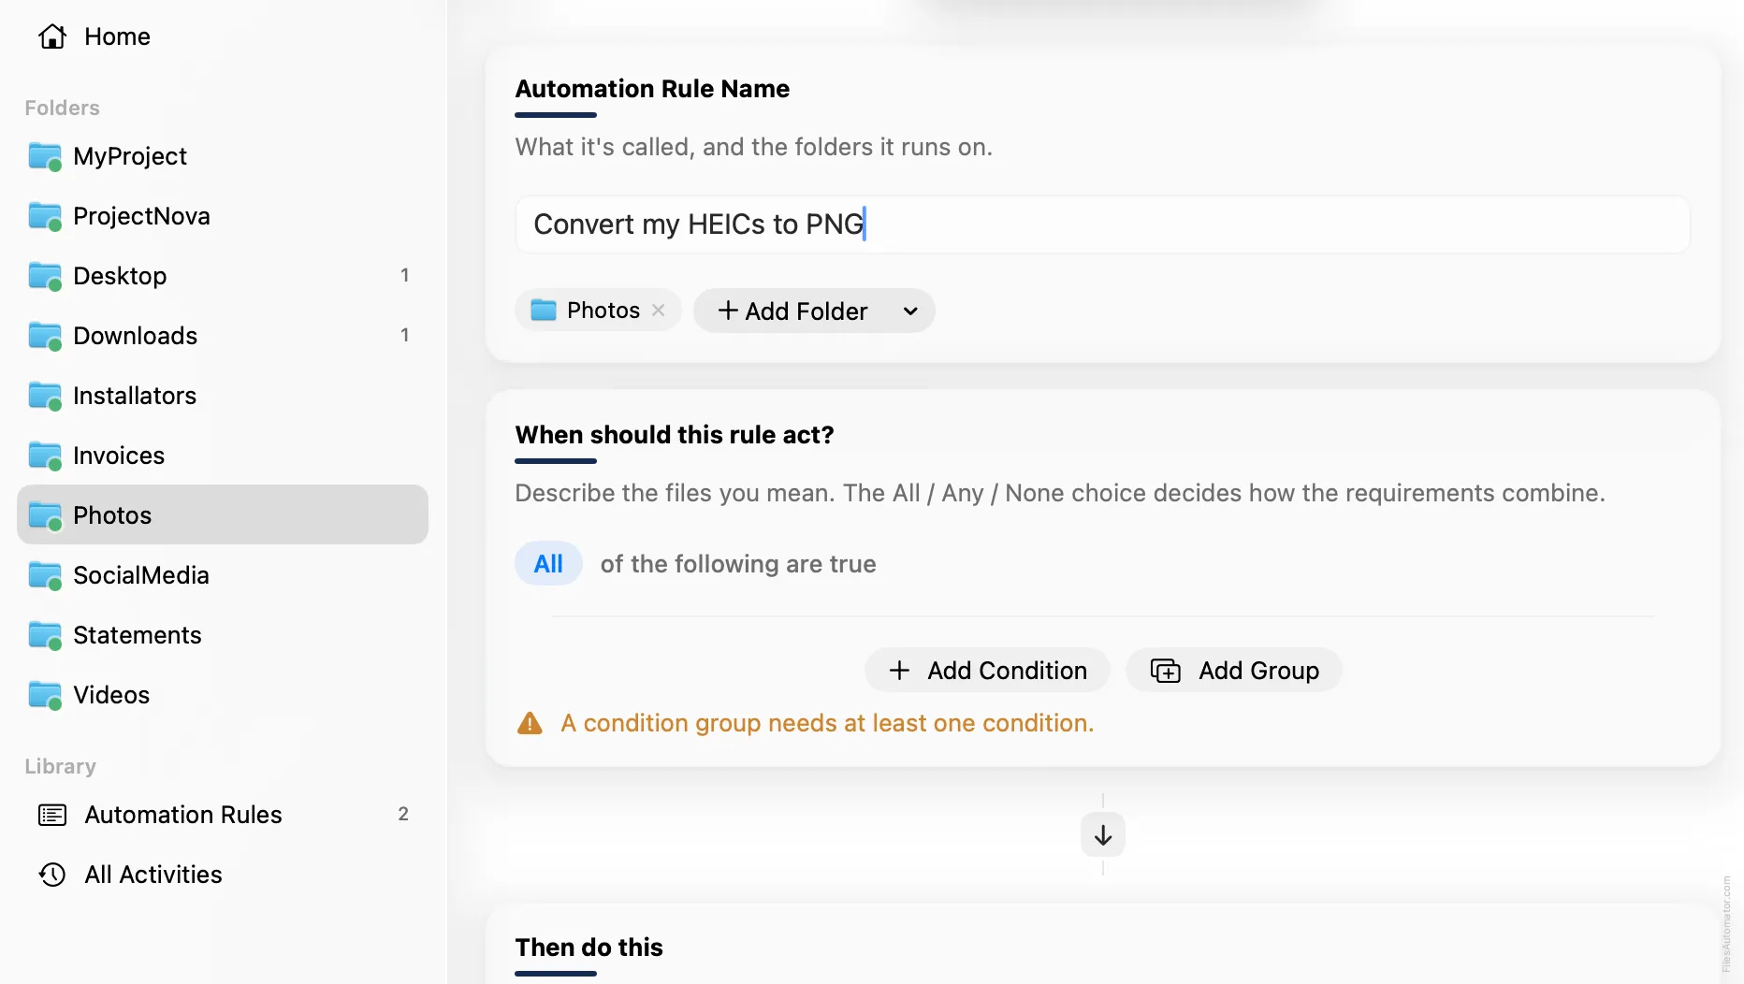Select MyProject folder label
The image size is (1744, 984).
[x=130, y=156]
